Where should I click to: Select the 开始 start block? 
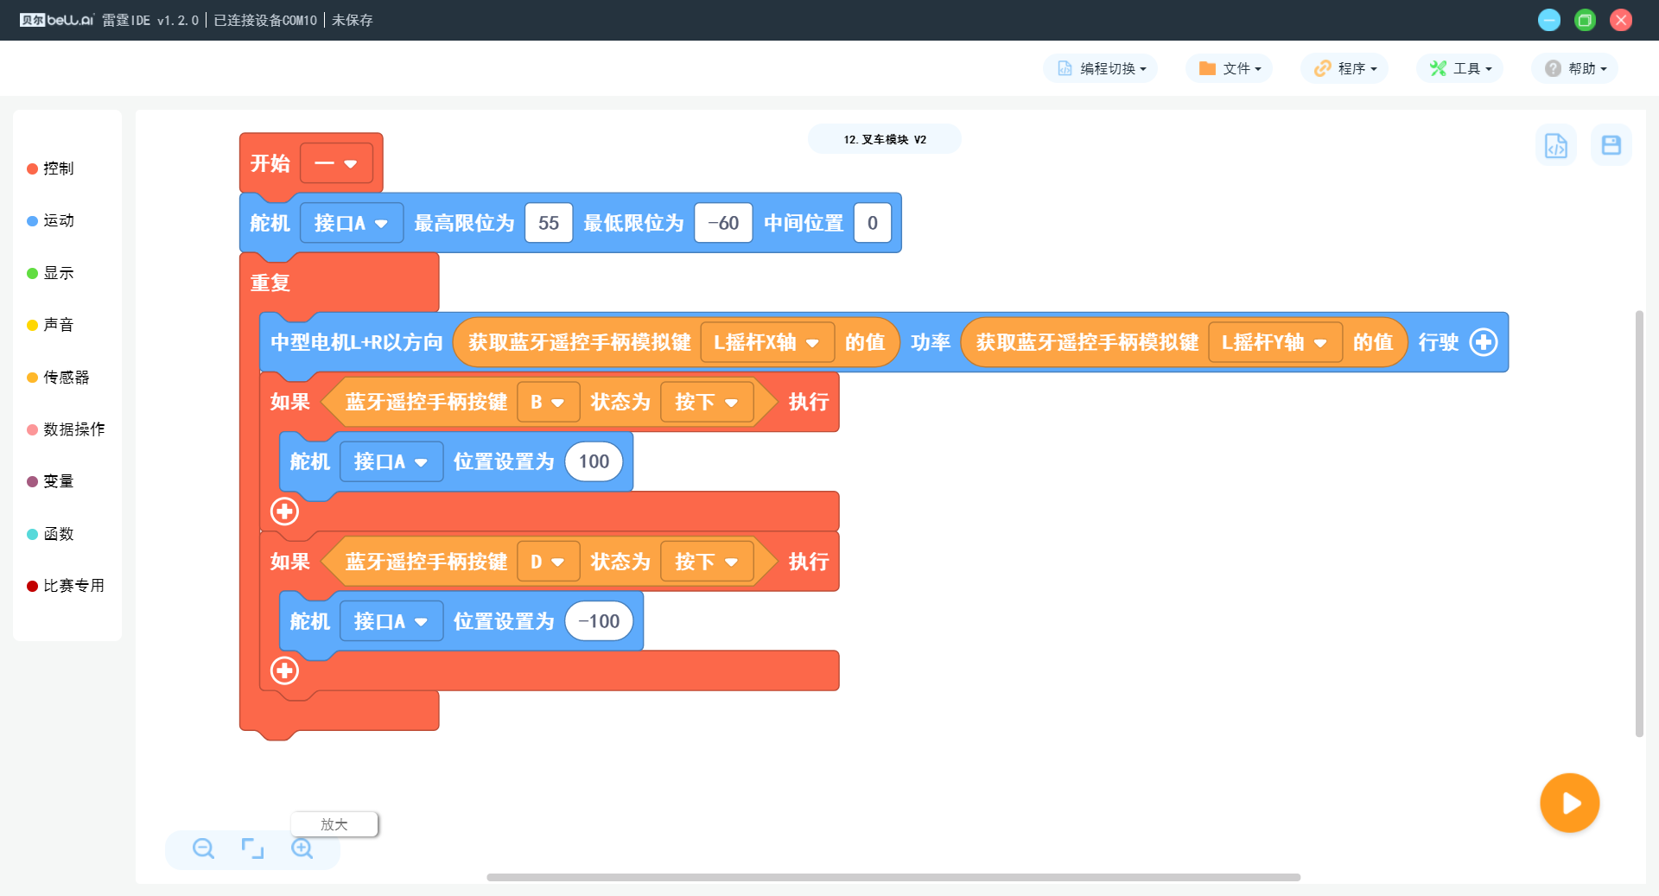[270, 163]
